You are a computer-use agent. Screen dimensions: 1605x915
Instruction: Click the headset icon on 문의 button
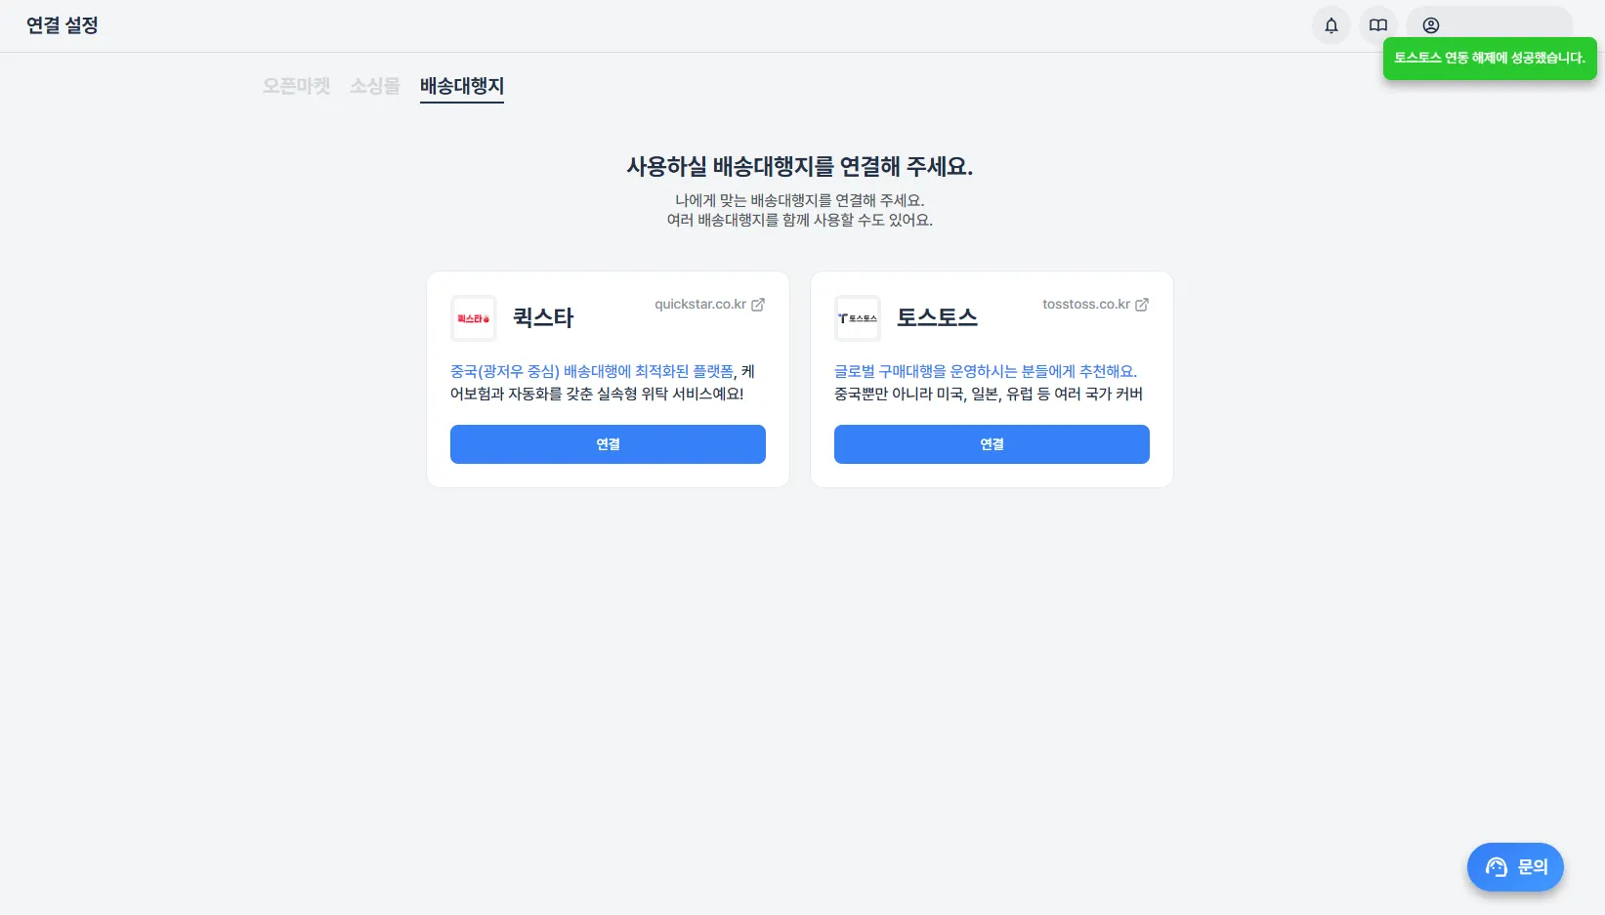[1496, 867]
